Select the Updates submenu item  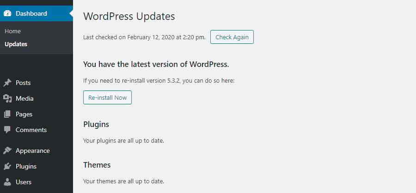click(x=16, y=44)
